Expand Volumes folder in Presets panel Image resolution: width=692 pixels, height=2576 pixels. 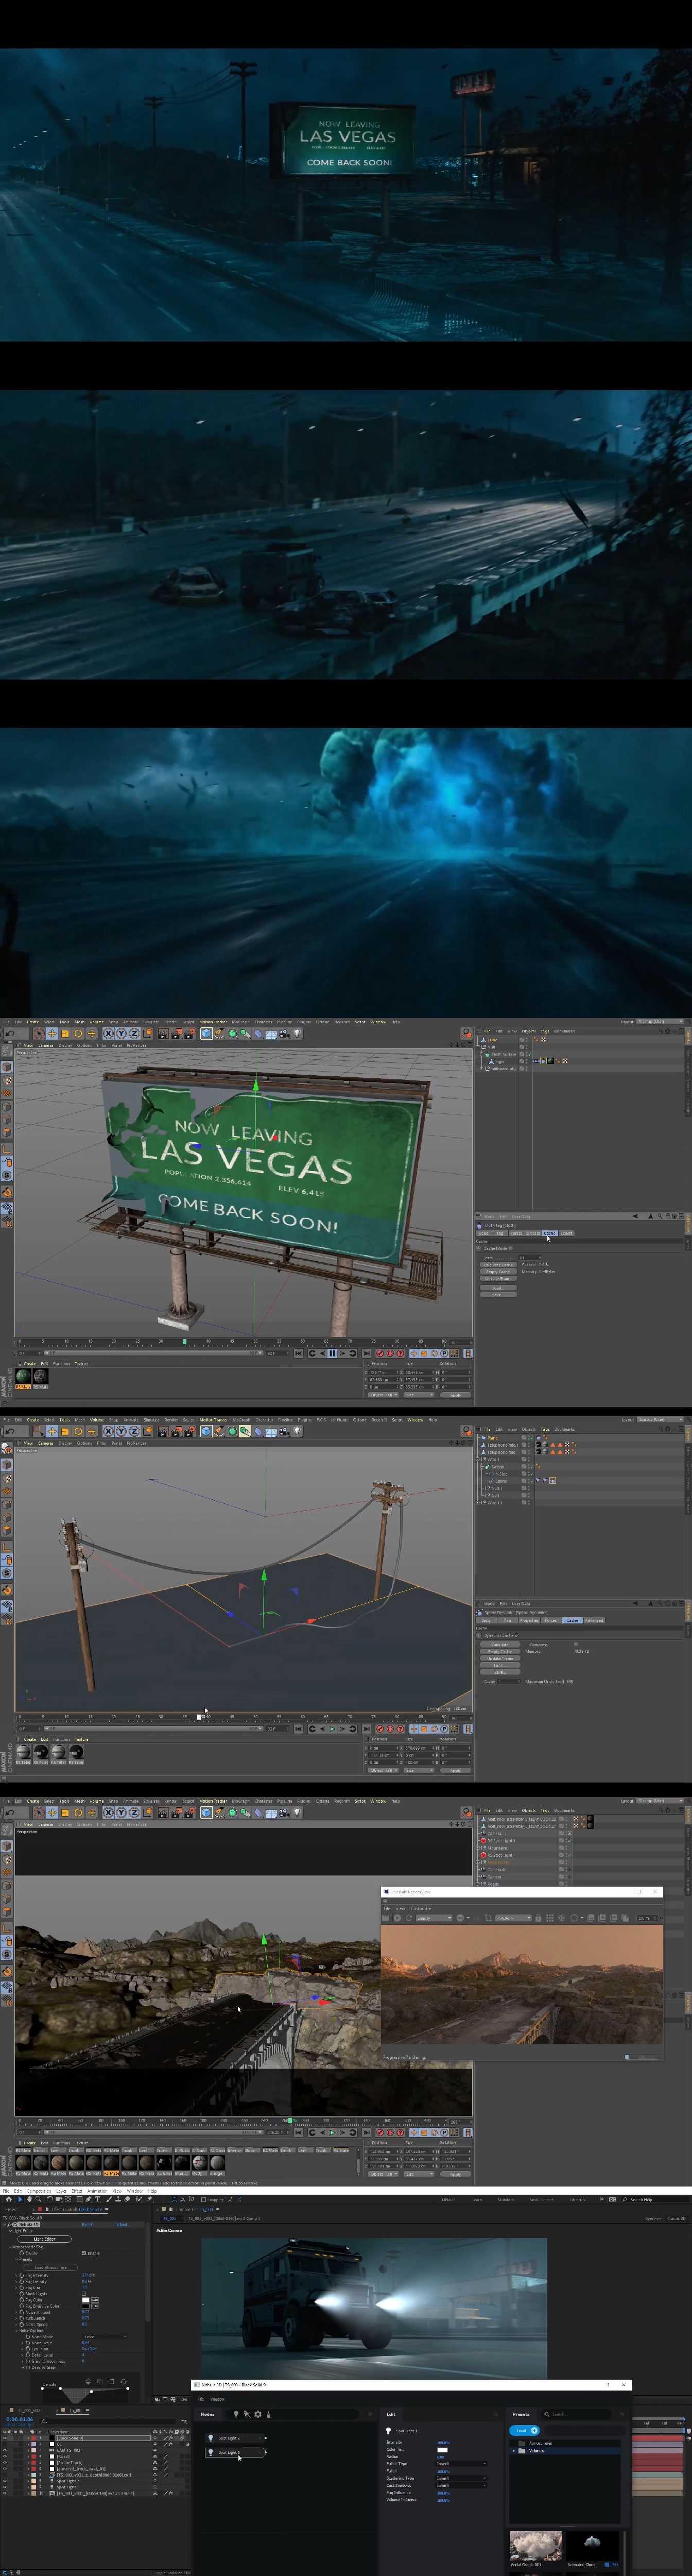513,2451
